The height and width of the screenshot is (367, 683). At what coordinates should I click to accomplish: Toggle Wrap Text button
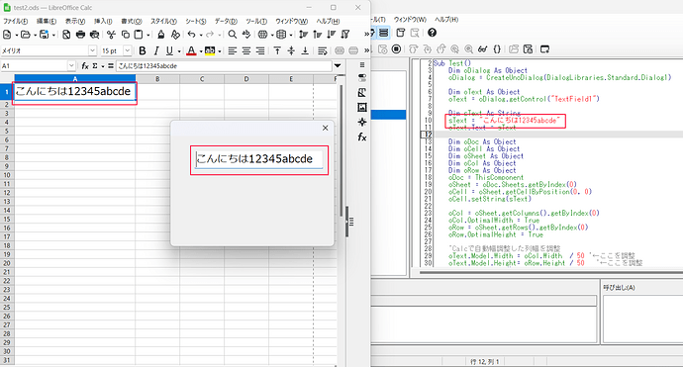click(x=323, y=50)
